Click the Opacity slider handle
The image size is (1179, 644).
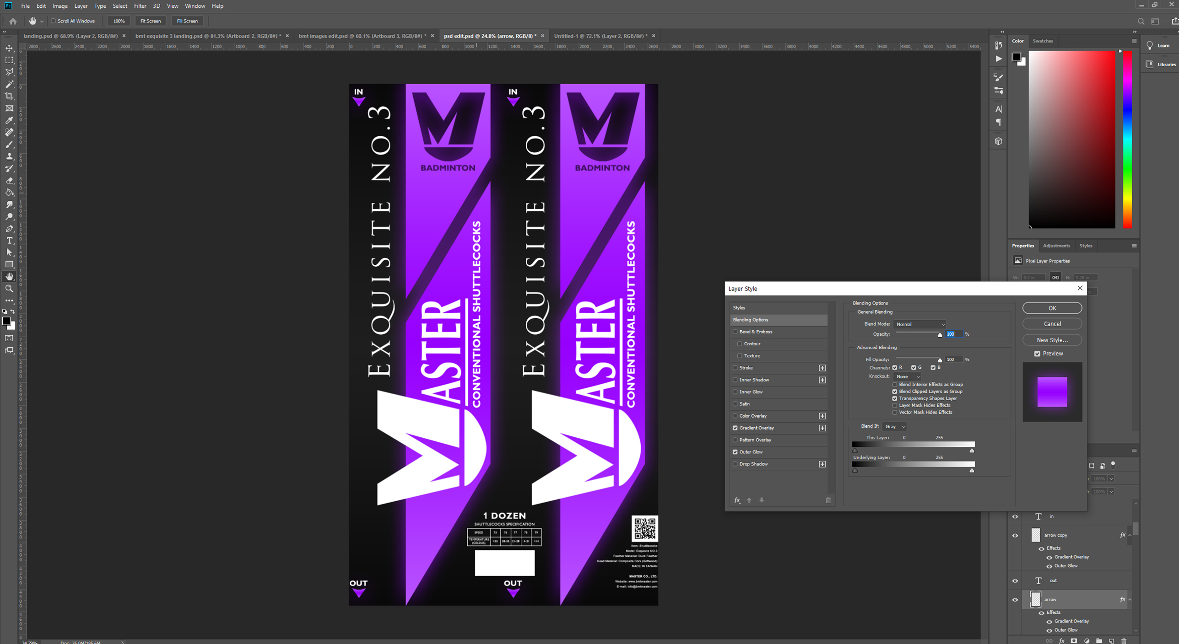coord(940,335)
